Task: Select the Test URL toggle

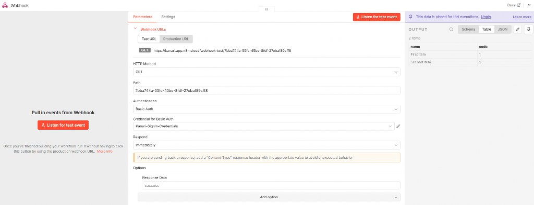Action: pyautogui.click(x=149, y=39)
